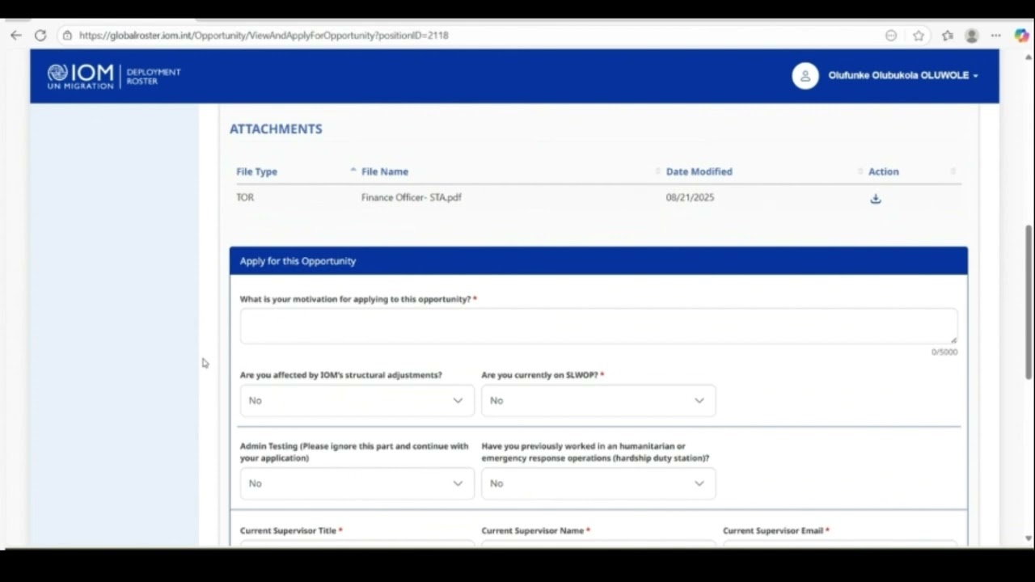The image size is (1035, 582).
Task: Sort Action column arrow
Action: click(x=953, y=171)
